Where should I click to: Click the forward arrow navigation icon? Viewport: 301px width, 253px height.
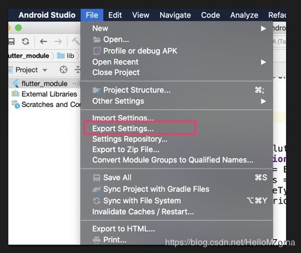coord(58,41)
